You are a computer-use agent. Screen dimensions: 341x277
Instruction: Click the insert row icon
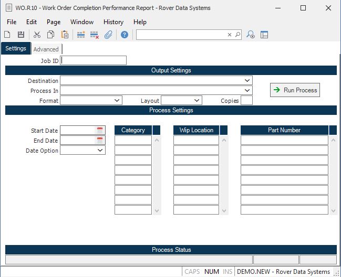coord(81,35)
